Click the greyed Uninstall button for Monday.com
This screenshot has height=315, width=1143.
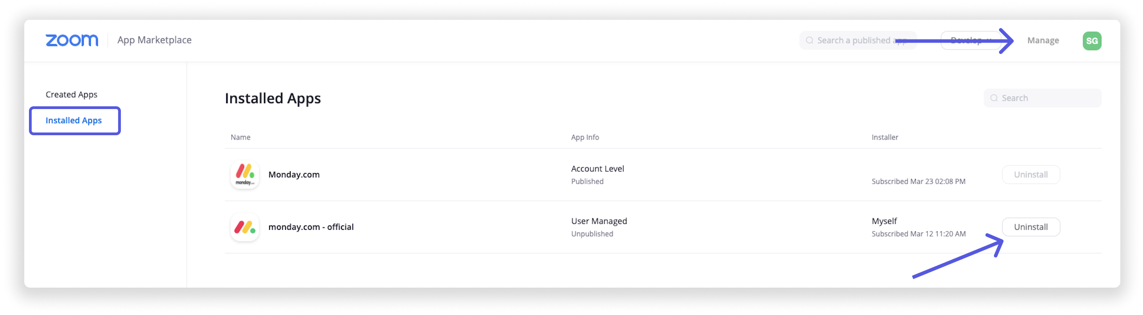[1030, 175]
